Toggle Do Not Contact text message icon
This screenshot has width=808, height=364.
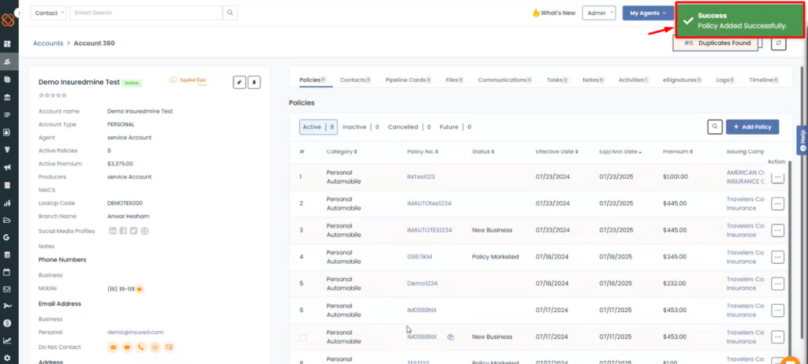[127, 347]
